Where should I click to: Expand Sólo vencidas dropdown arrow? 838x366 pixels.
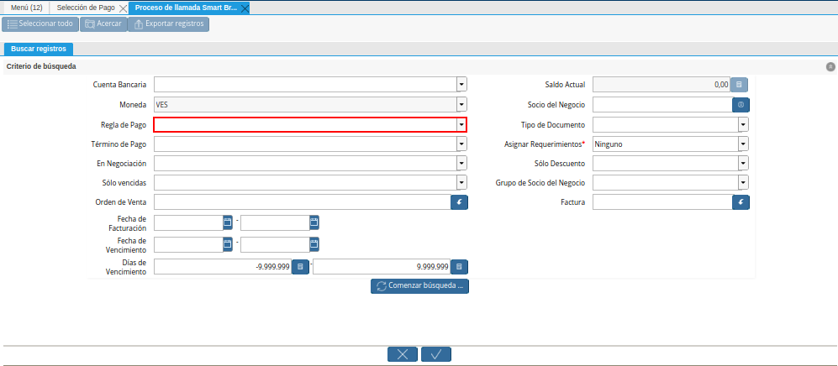click(461, 183)
